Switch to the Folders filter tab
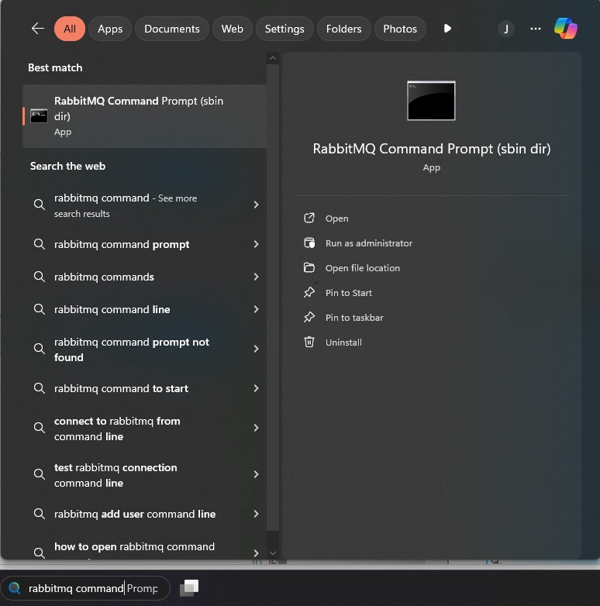The height and width of the screenshot is (606, 600). 343,29
